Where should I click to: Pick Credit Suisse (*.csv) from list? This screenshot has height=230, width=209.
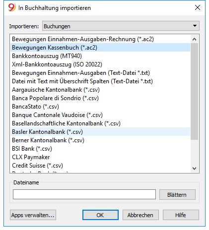(100, 166)
